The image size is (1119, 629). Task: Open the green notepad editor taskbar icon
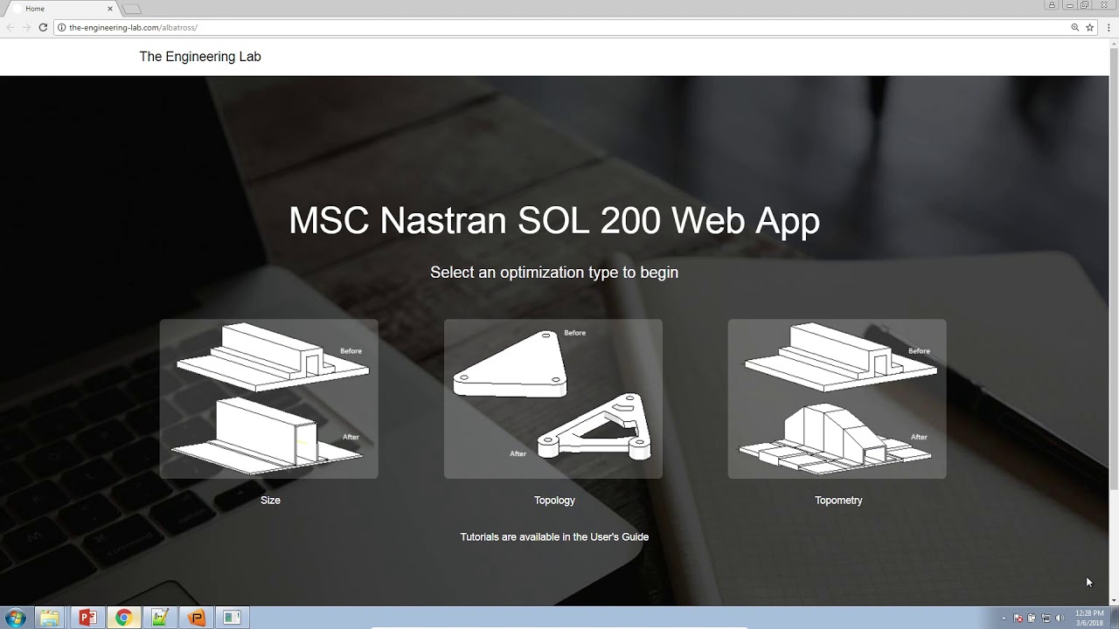point(160,618)
